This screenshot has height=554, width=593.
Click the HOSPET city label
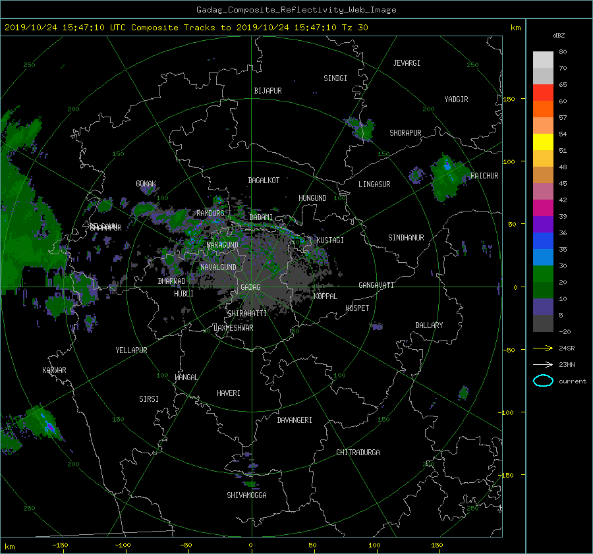coord(357,308)
